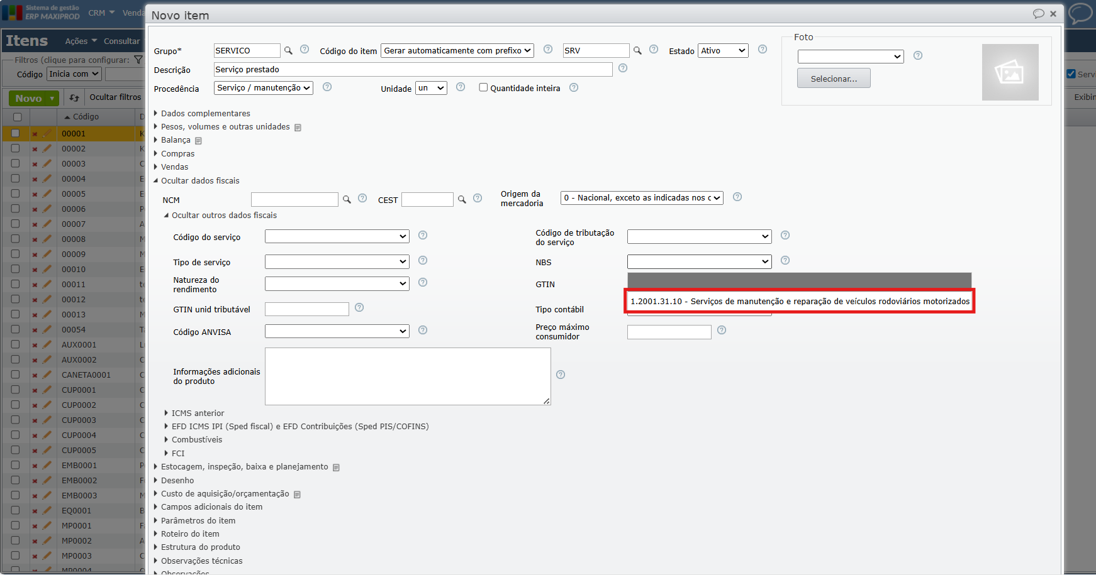This screenshot has height=575, width=1096.
Task: Click Ocultar filtros button
Action: pos(115,97)
